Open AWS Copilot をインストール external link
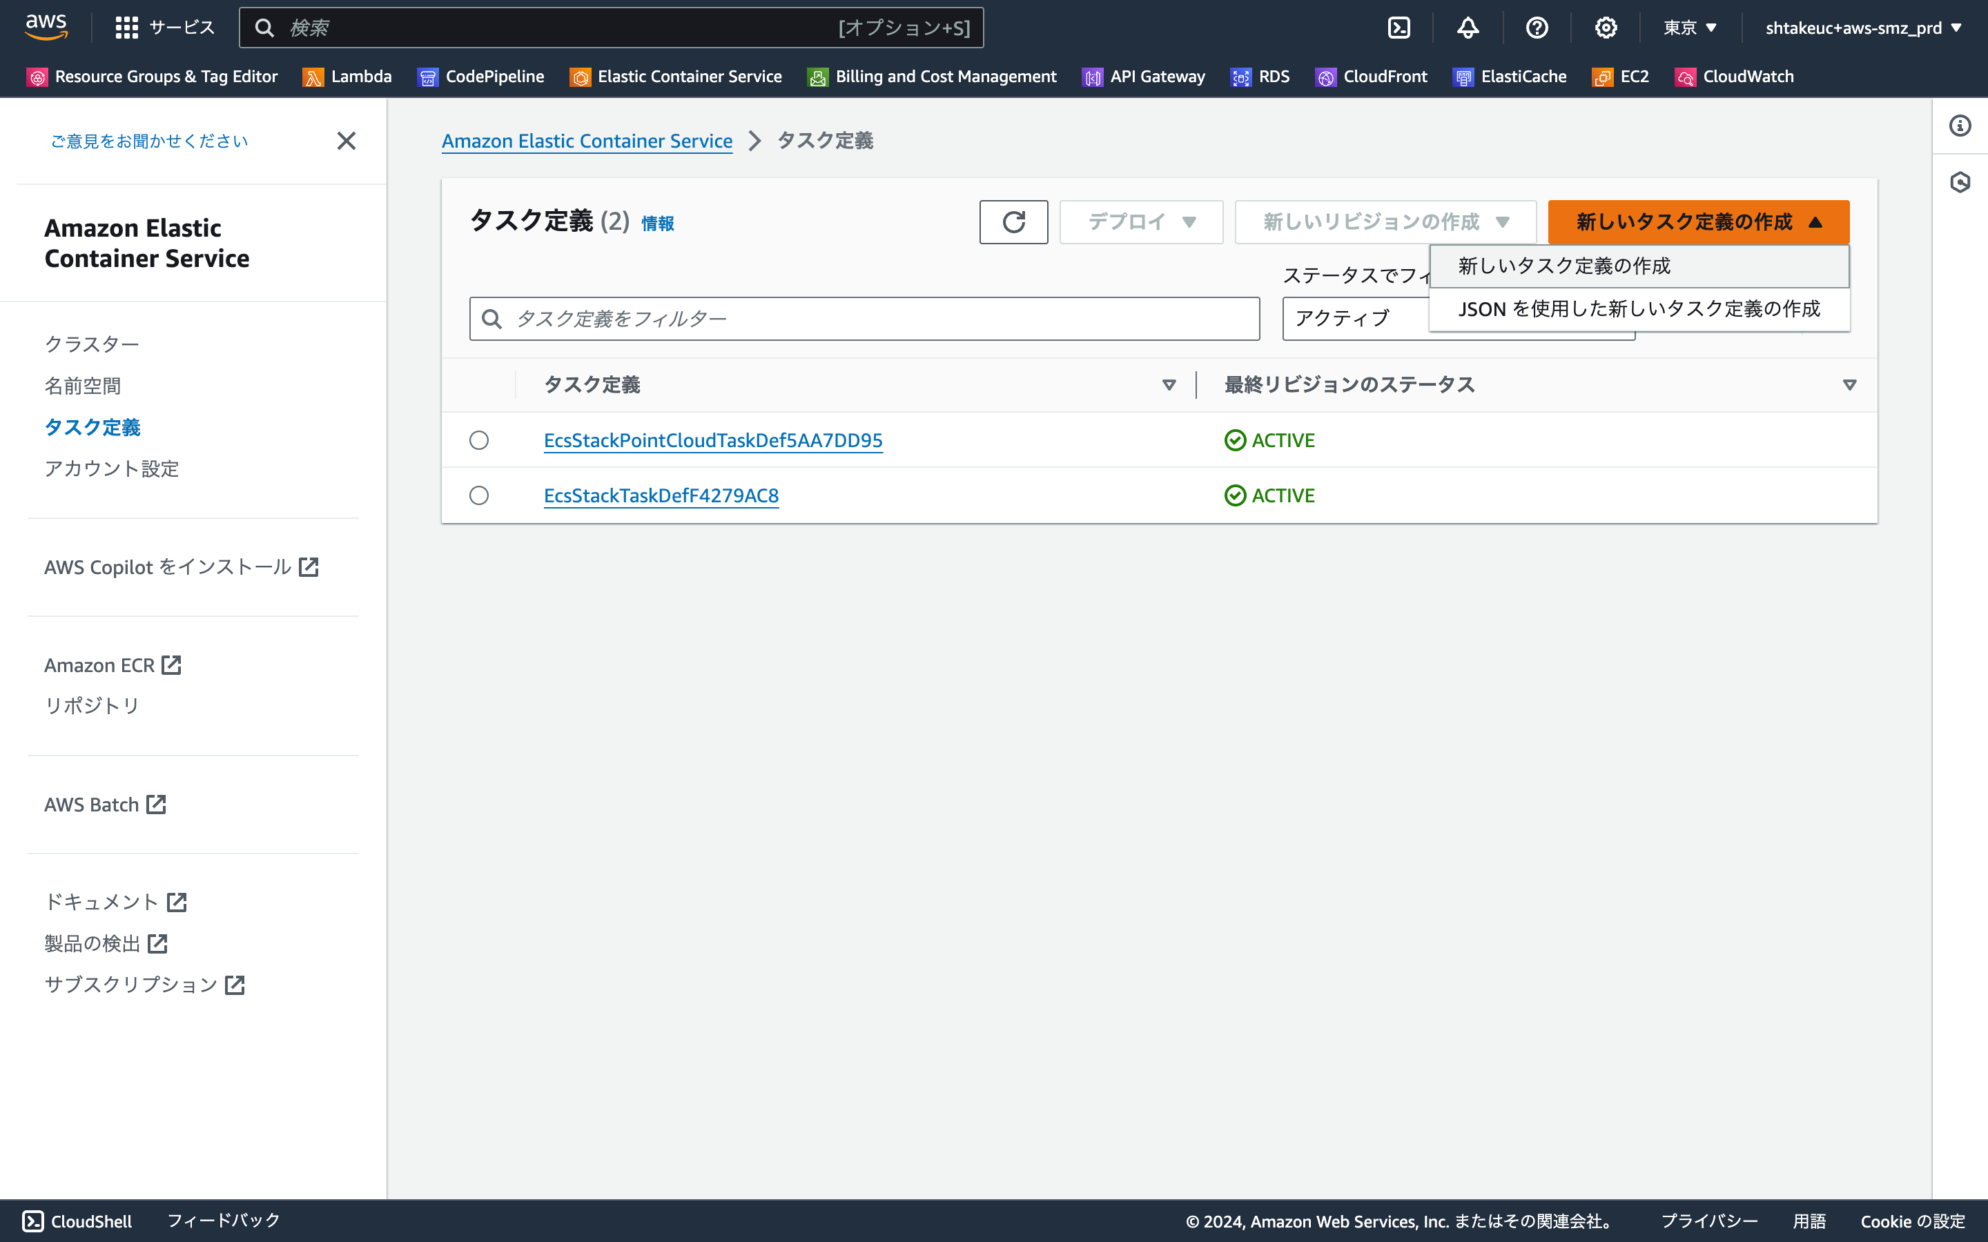1988x1242 pixels. [182, 566]
